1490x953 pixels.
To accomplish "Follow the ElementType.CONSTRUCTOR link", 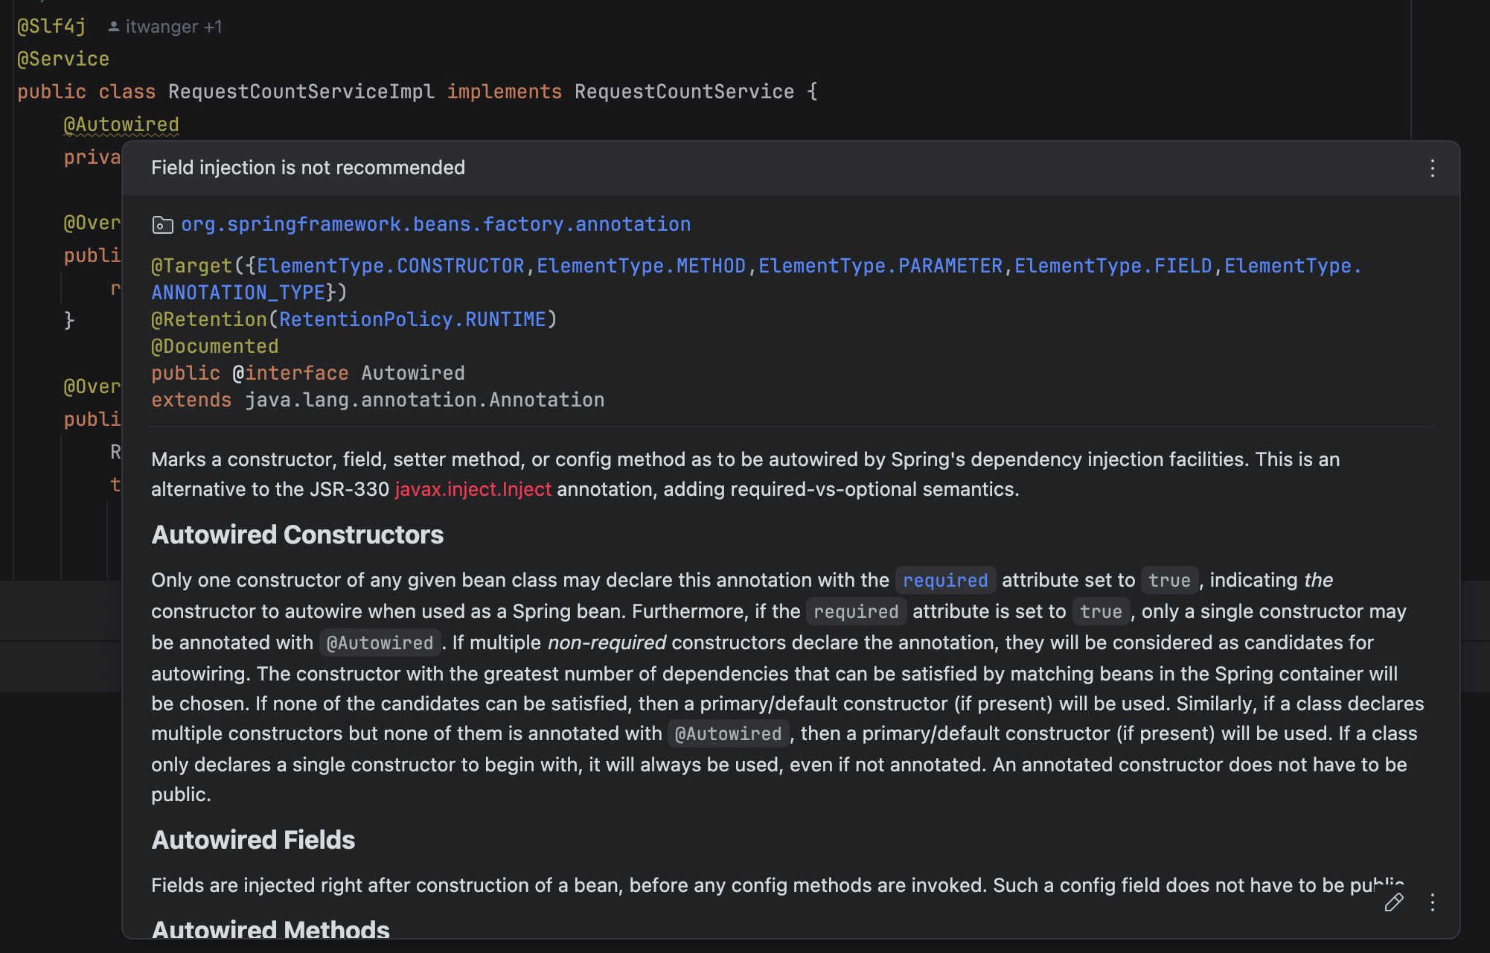I will coord(390,266).
